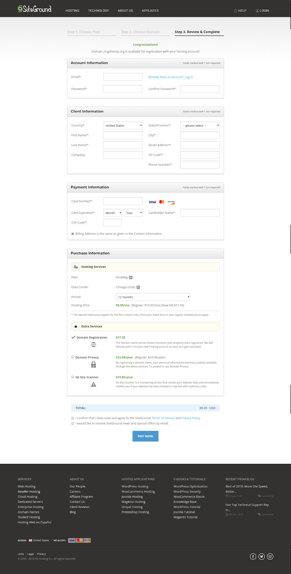Click the Mastercard logo in Payment Information
Image resolution: width=291 pixels, height=574 pixels.
(x=161, y=202)
